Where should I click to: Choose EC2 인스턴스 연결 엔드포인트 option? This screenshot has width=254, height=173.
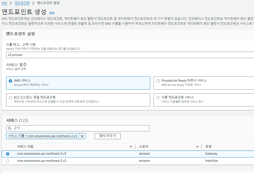tap(10, 98)
